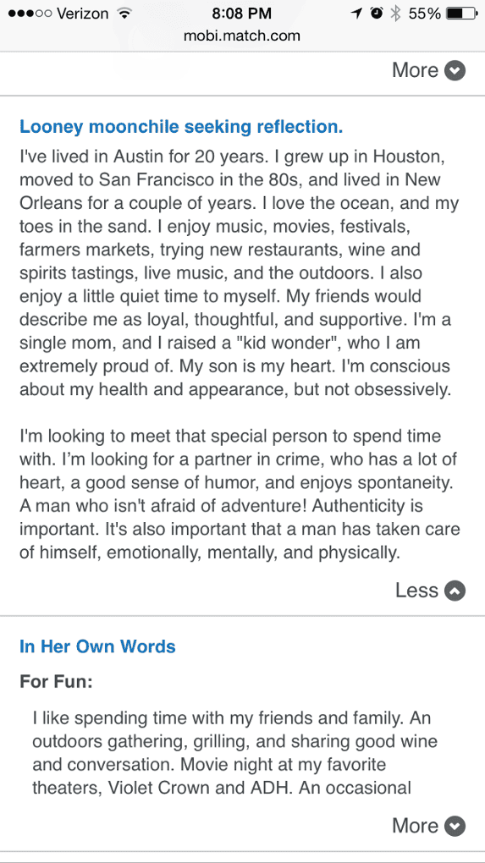The image size is (485, 863).
Task: Tap the For Fun paragraph about friends and family
Action: 235,754
